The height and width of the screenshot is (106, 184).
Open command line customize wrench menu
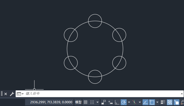pos(12,94)
